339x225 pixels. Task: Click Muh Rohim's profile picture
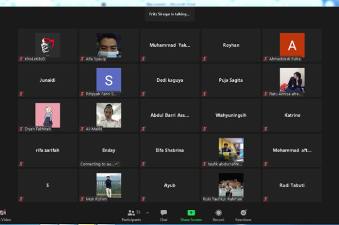pos(108,186)
